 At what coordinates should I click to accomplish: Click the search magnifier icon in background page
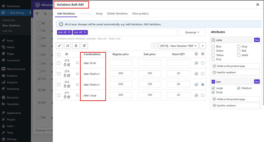click(45, 14)
